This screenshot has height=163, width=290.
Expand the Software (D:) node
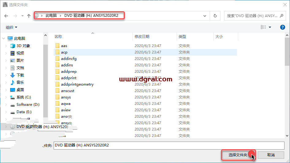pos(6,105)
